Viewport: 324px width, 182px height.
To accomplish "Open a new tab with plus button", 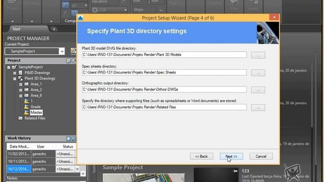I will (54, 29).
